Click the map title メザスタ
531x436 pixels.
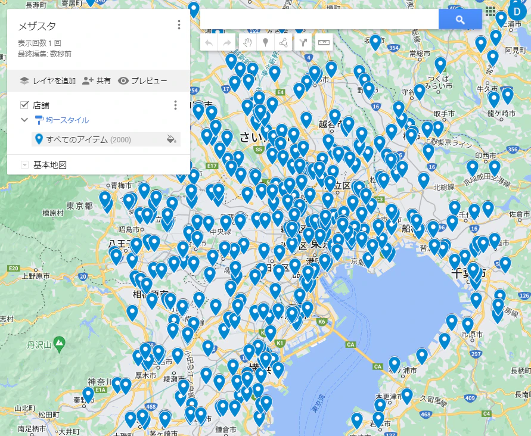(37, 26)
